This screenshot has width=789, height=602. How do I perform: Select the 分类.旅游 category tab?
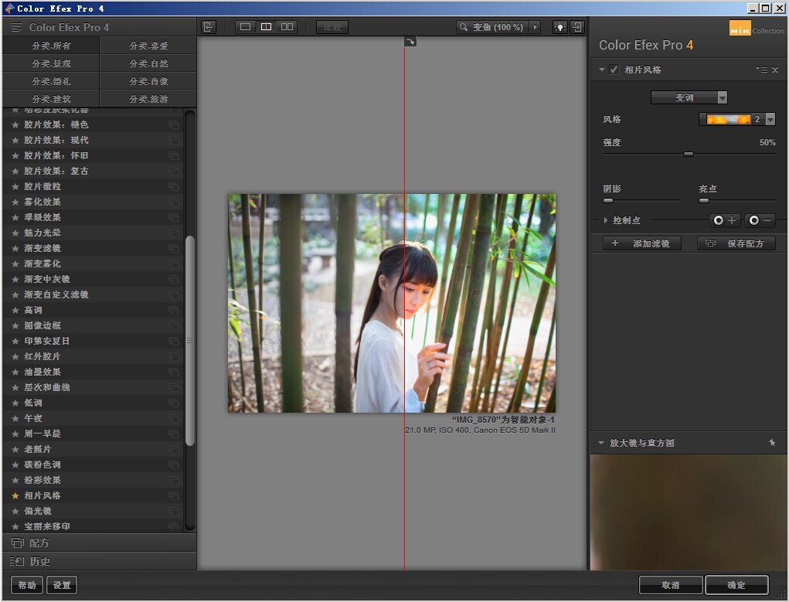[148, 99]
